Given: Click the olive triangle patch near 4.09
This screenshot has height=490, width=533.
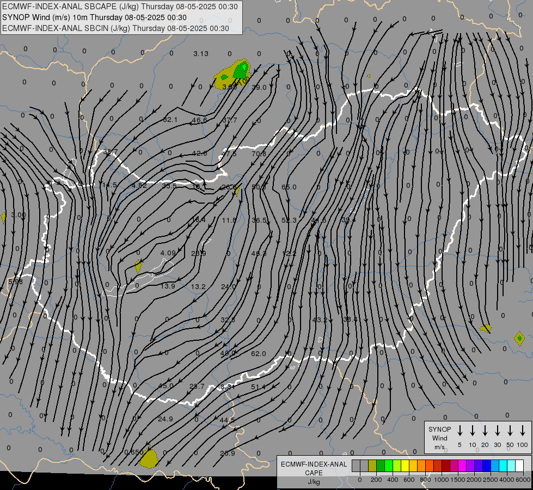Looking at the screenshot, I should [138, 266].
